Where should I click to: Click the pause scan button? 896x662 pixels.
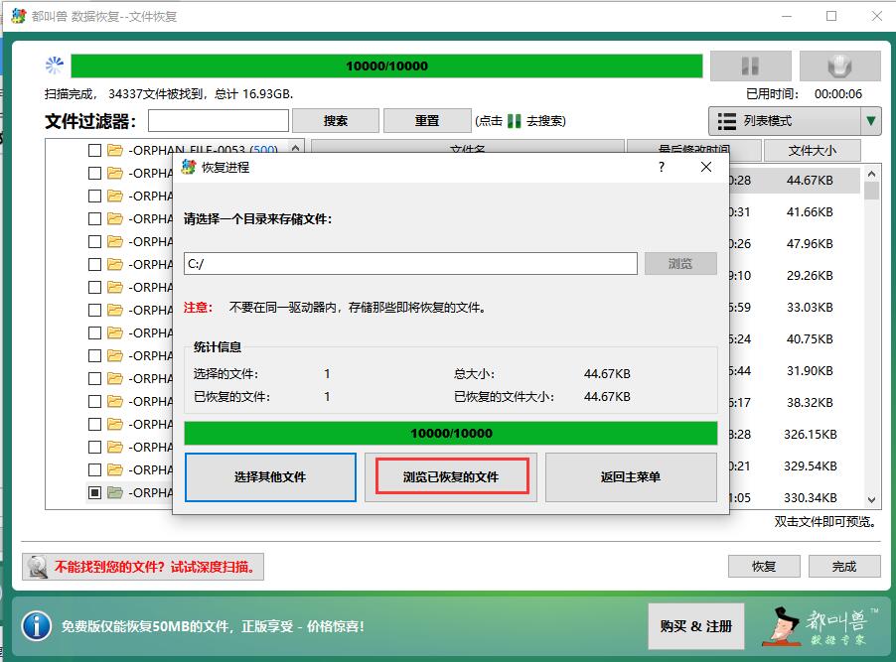pyautogui.click(x=750, y=66)
